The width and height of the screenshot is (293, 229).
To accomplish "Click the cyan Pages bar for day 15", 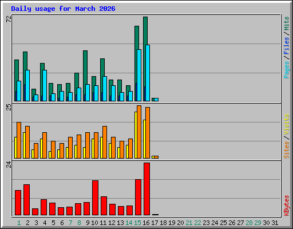I will pos(139,75).
